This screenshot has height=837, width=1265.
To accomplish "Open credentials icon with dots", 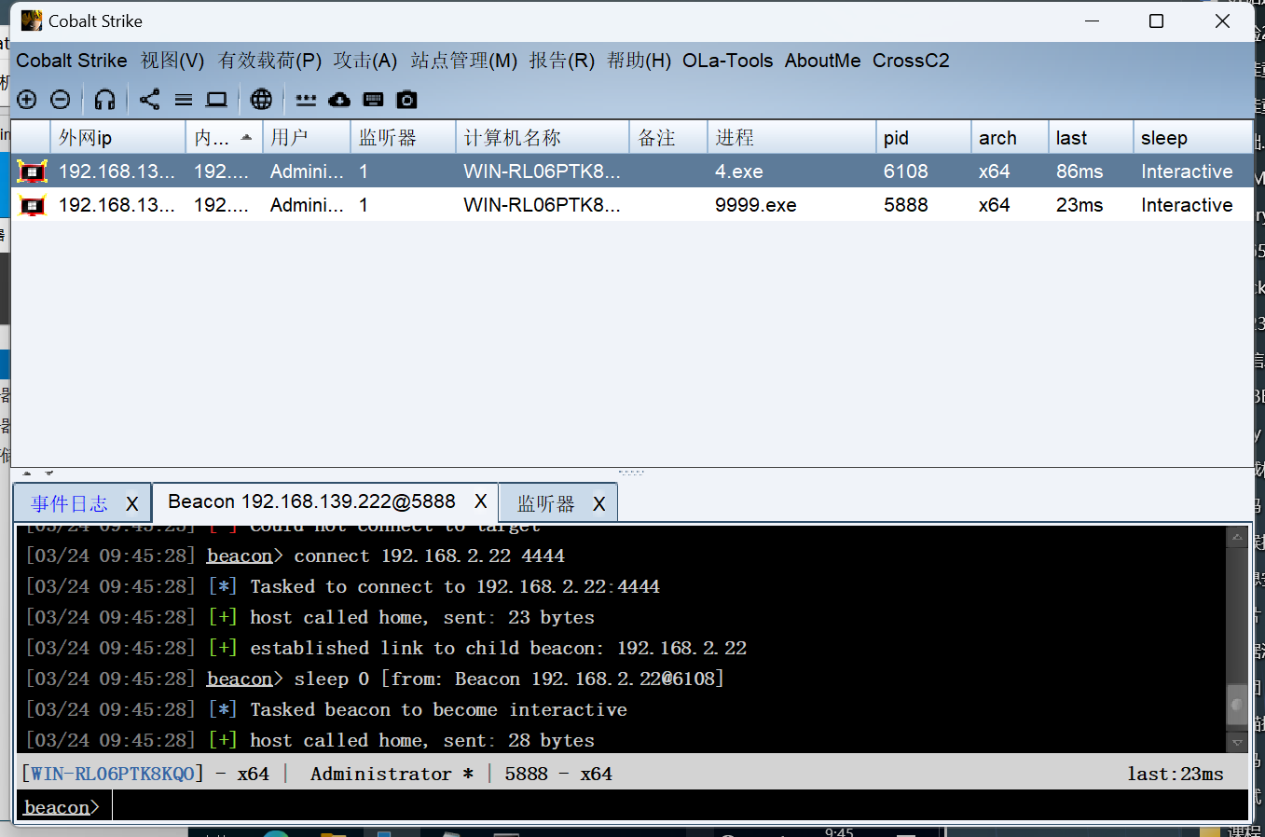I will 306,100.
